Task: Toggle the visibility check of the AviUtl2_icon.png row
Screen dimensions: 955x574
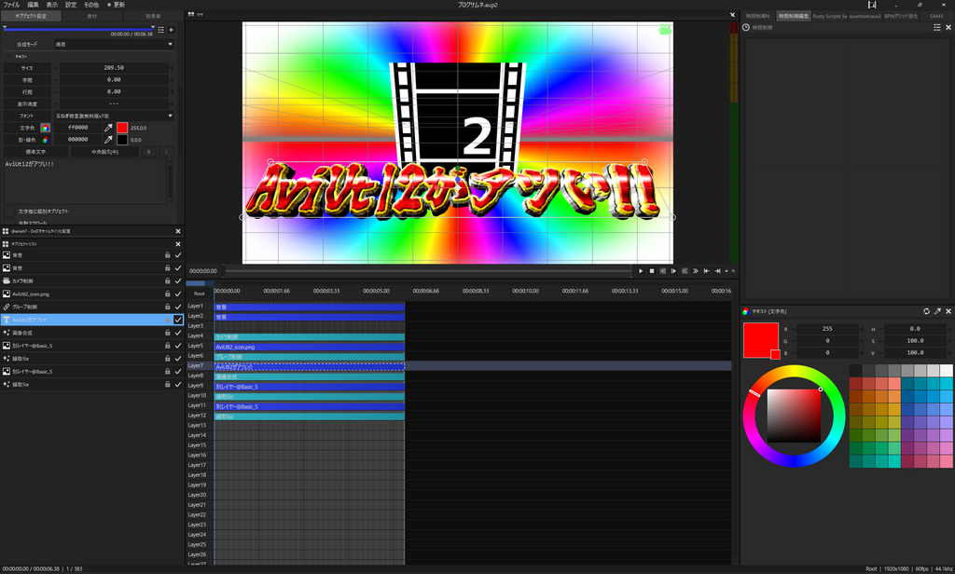Action: point(178,294)
